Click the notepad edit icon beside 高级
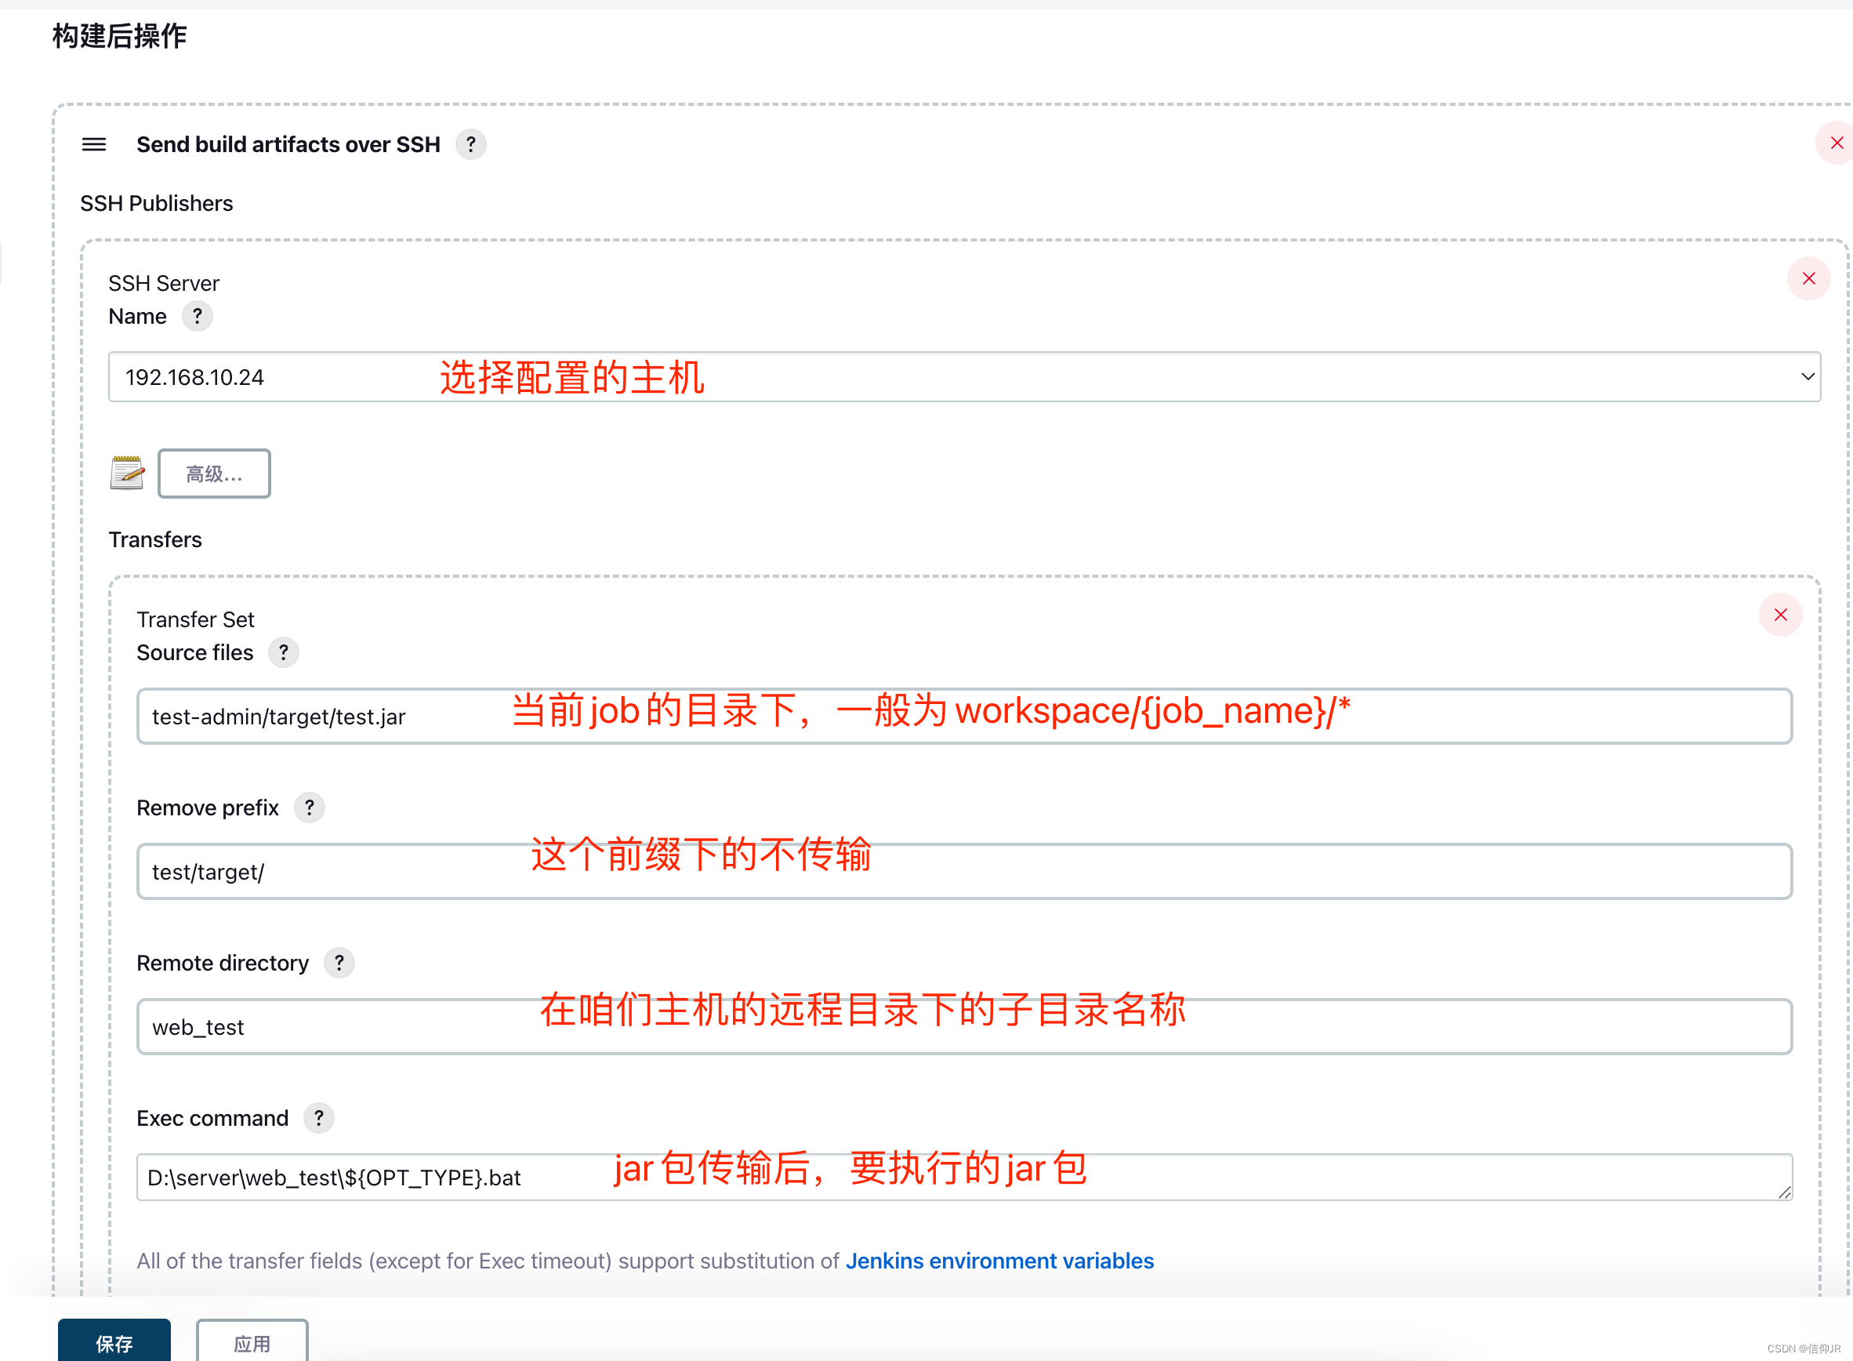 tap(127, 473)
